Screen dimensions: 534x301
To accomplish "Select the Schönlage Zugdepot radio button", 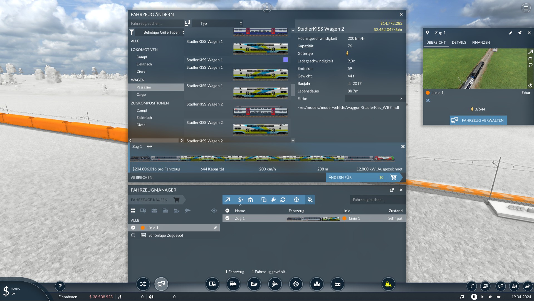I will 133,235.
